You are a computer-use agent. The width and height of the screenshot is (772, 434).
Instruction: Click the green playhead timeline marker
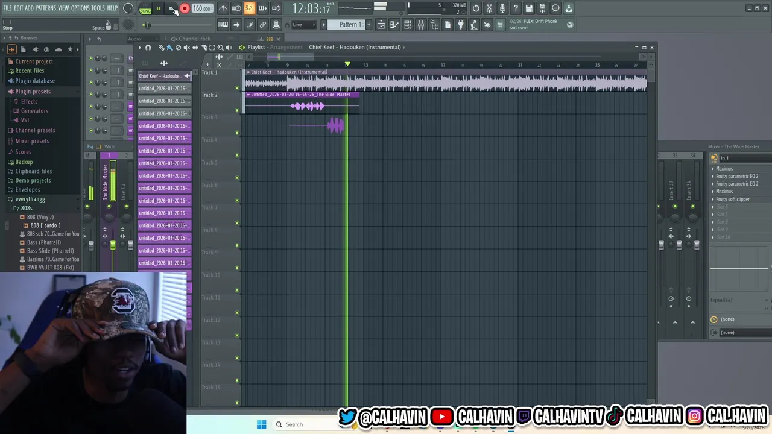(x=347, y=64)
